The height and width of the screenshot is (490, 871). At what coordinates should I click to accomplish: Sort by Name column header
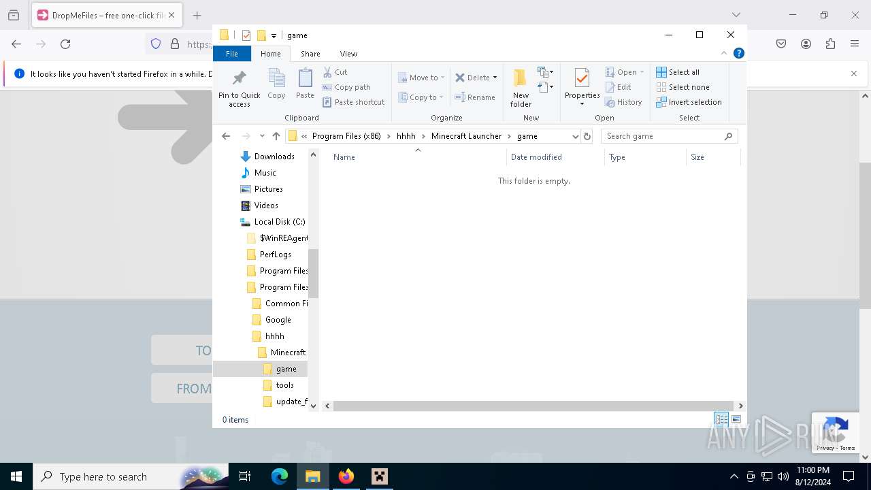pyautogui.click(x=418, y=157)
